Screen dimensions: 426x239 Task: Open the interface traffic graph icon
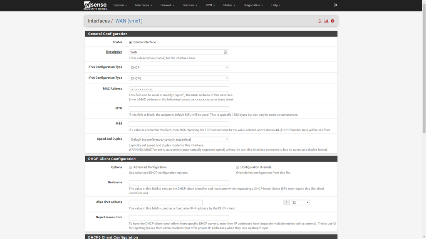click(326, 20)
